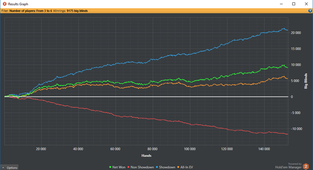Click the Net Won legend label
This screenshot has width=313, height=170.
tap(119, 167)
